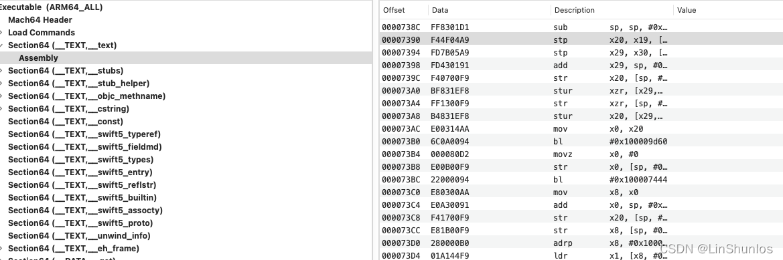This screenshot has height=260, width=783.
Task: Click the adrp x8 instruction
Action: coord(611,243)
